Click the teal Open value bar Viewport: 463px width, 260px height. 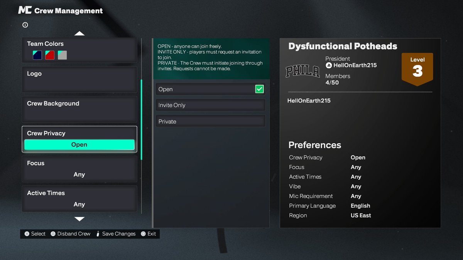(x=79, y=145)
